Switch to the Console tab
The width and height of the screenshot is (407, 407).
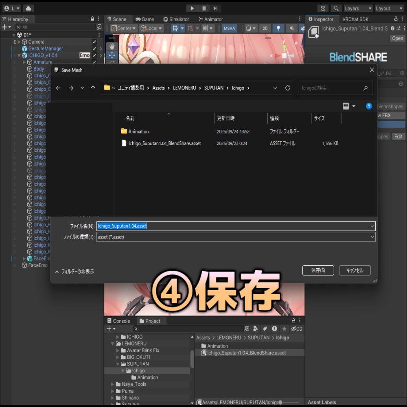click(x=118, y=321)
